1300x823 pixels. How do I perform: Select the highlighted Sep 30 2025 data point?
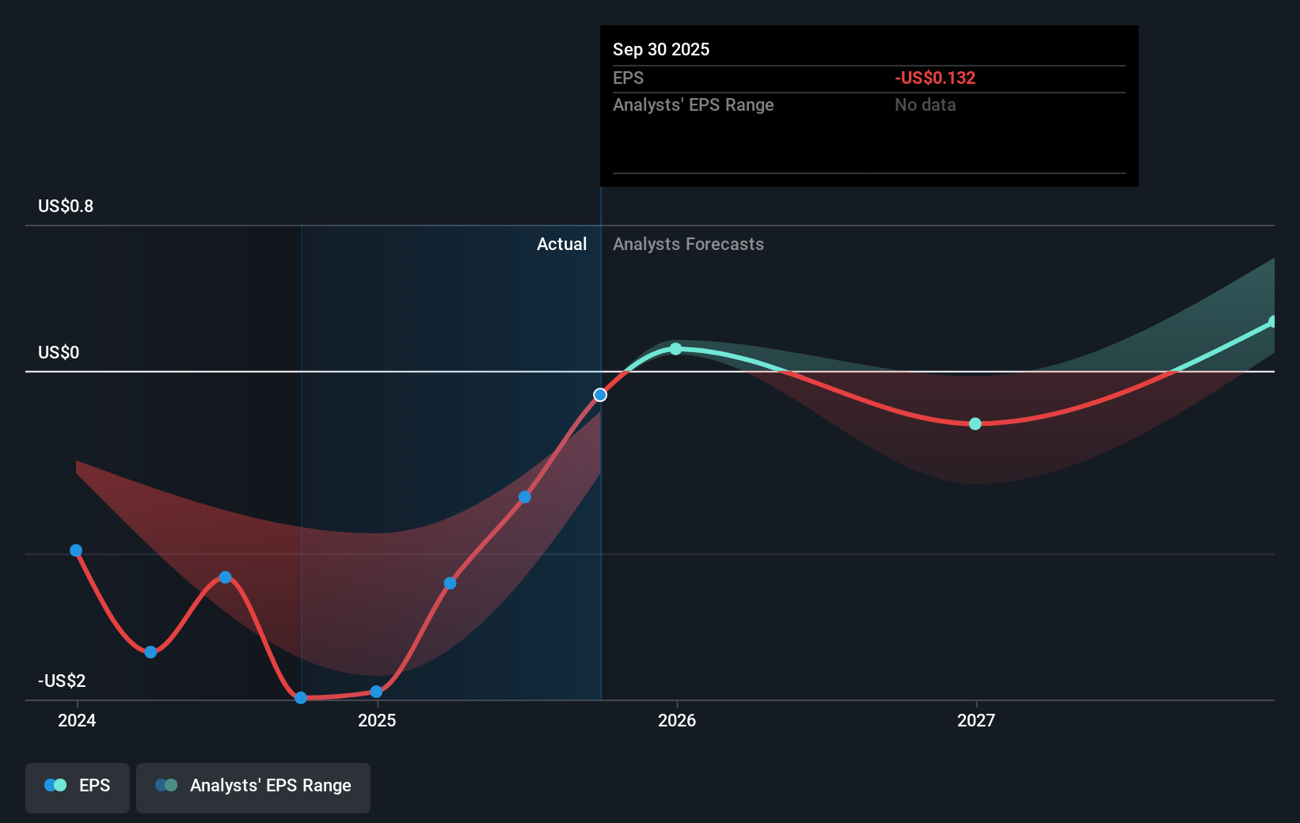coord(600,393)
